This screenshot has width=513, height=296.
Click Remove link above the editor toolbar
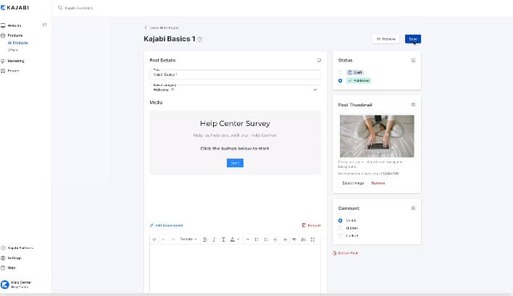click(x=312, y=225)
